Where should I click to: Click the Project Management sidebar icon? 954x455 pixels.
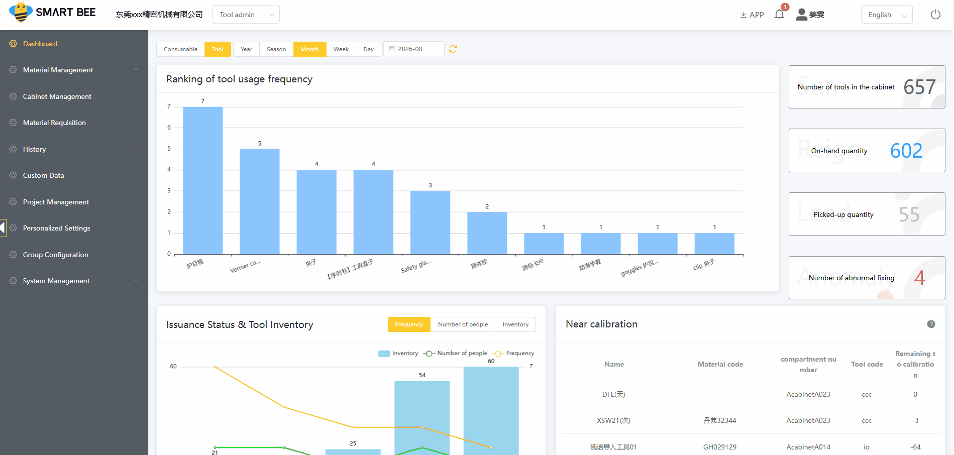[x=13, y=202]
